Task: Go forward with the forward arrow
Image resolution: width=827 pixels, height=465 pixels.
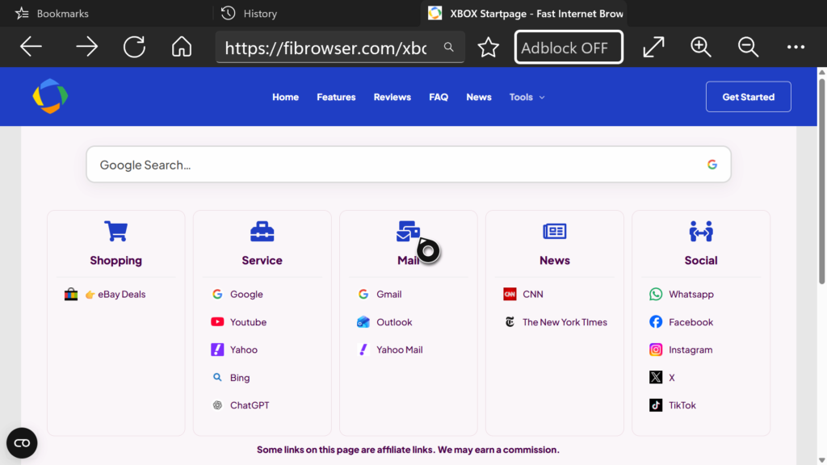Action: [x=87, y=47]
